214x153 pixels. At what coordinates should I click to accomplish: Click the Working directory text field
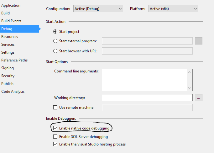[x=147, y=98]
